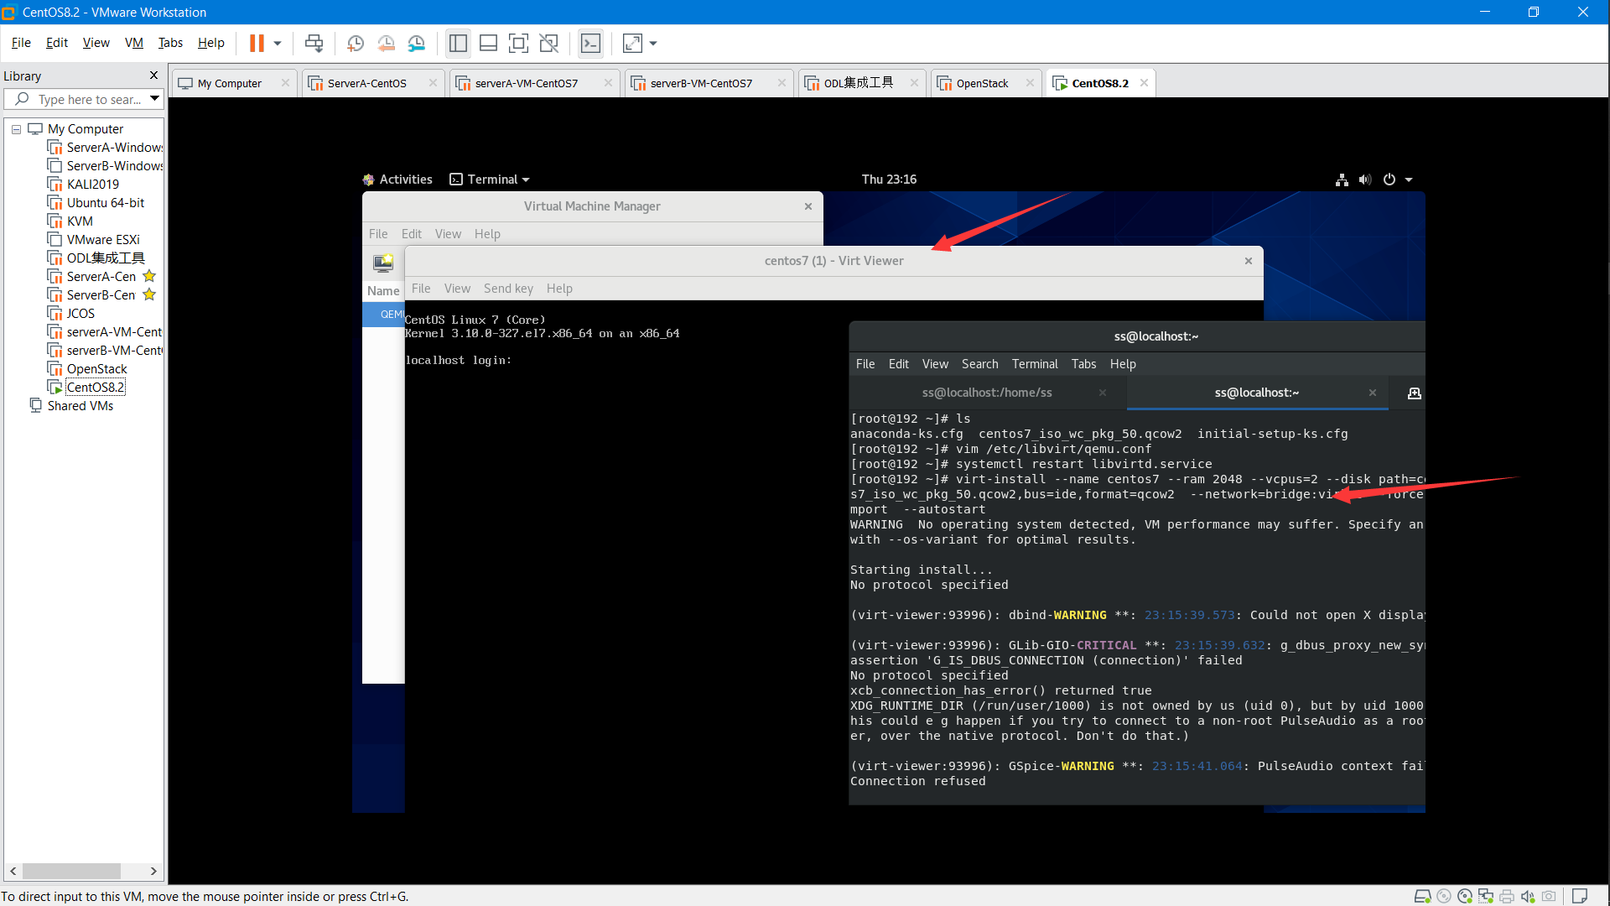Click the library horizontal scrollbar
Viewport: 1610px width, 906px height.
(x=71, y=871)
